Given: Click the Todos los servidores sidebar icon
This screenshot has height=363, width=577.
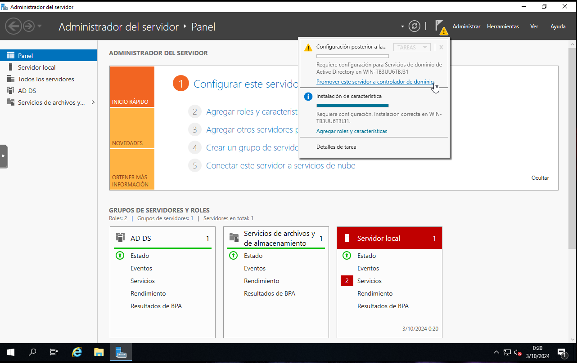Looking at the screenshot, I should [11, 79].
